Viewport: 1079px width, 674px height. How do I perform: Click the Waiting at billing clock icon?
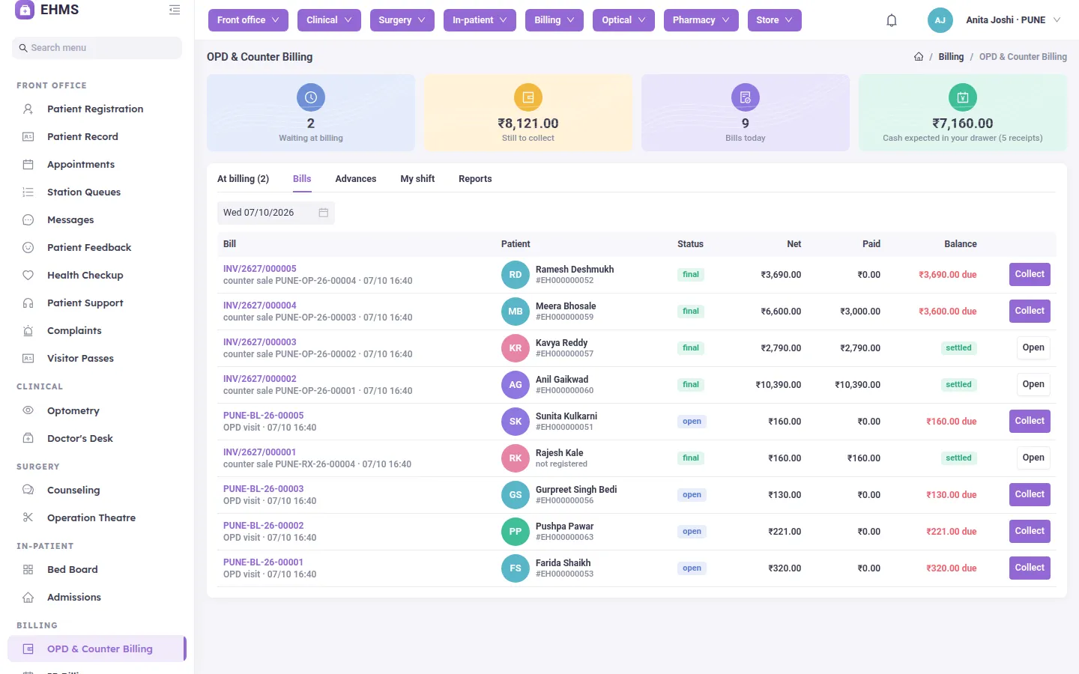click(x=311, y=97)
